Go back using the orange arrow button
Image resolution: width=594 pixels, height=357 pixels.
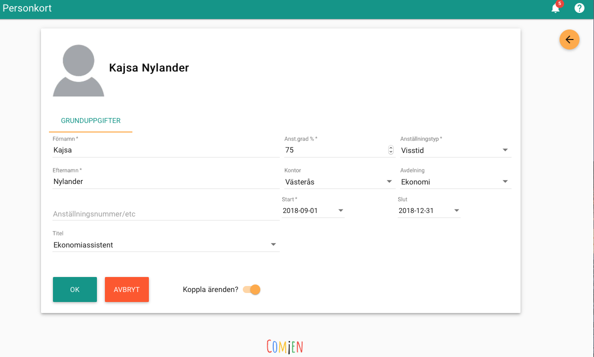pyautogui.click(x=570, y=39)
